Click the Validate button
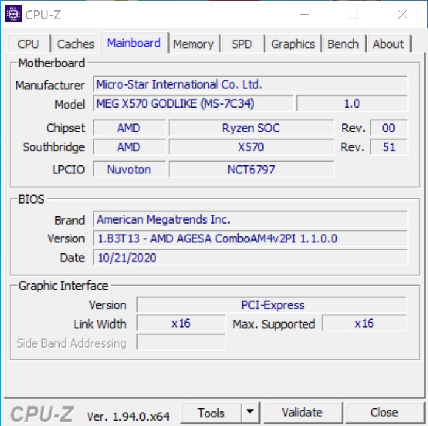Viewport: 428px width, 426px height. (x=301, y=413)
